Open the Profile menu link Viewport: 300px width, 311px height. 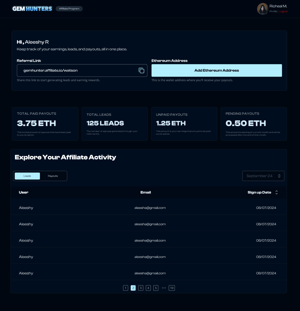pyautogui.click(x=273, y=11)
